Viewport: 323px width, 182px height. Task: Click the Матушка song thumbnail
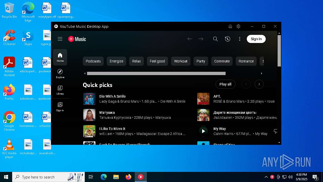(89, 115)
